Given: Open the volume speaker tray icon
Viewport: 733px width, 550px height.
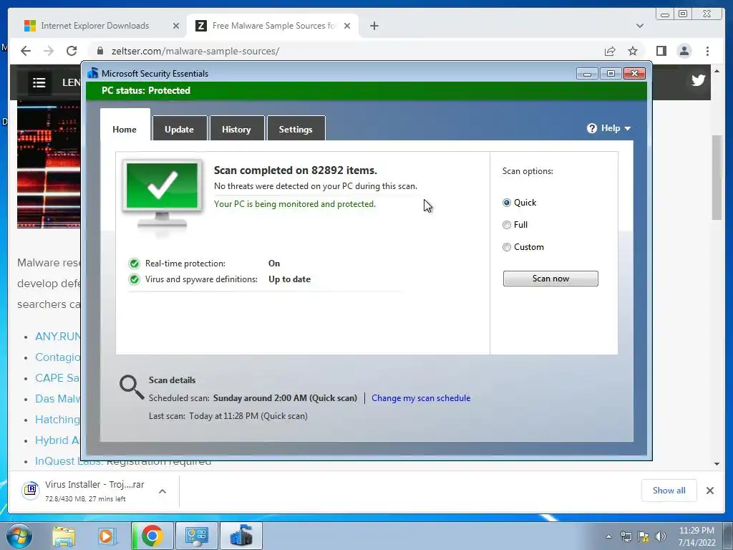Looking at the screenshot, I should pos(661,536).
